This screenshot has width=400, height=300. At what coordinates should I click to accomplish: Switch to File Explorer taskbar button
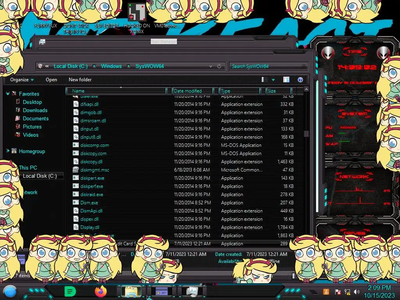[x=131, y=291]
